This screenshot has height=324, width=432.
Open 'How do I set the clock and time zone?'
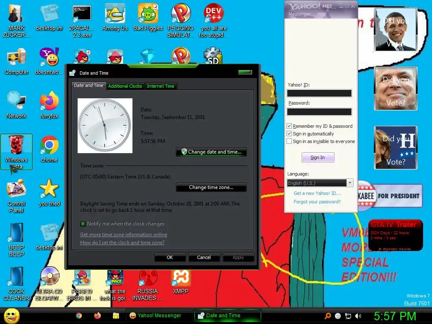point(122,243)
